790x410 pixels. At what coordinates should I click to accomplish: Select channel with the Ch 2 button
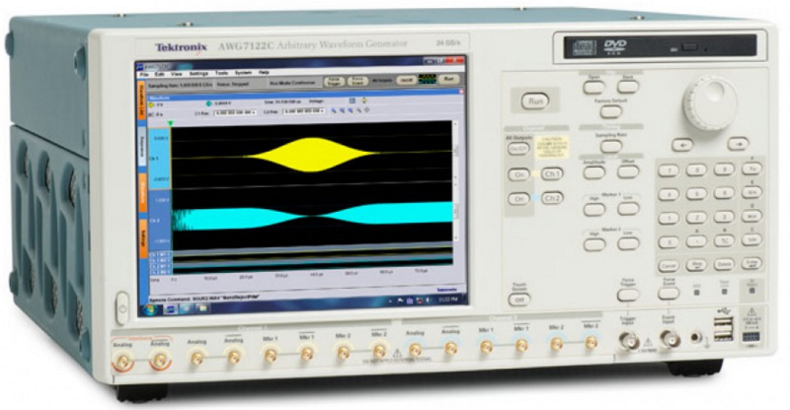(x=552, y=198)
